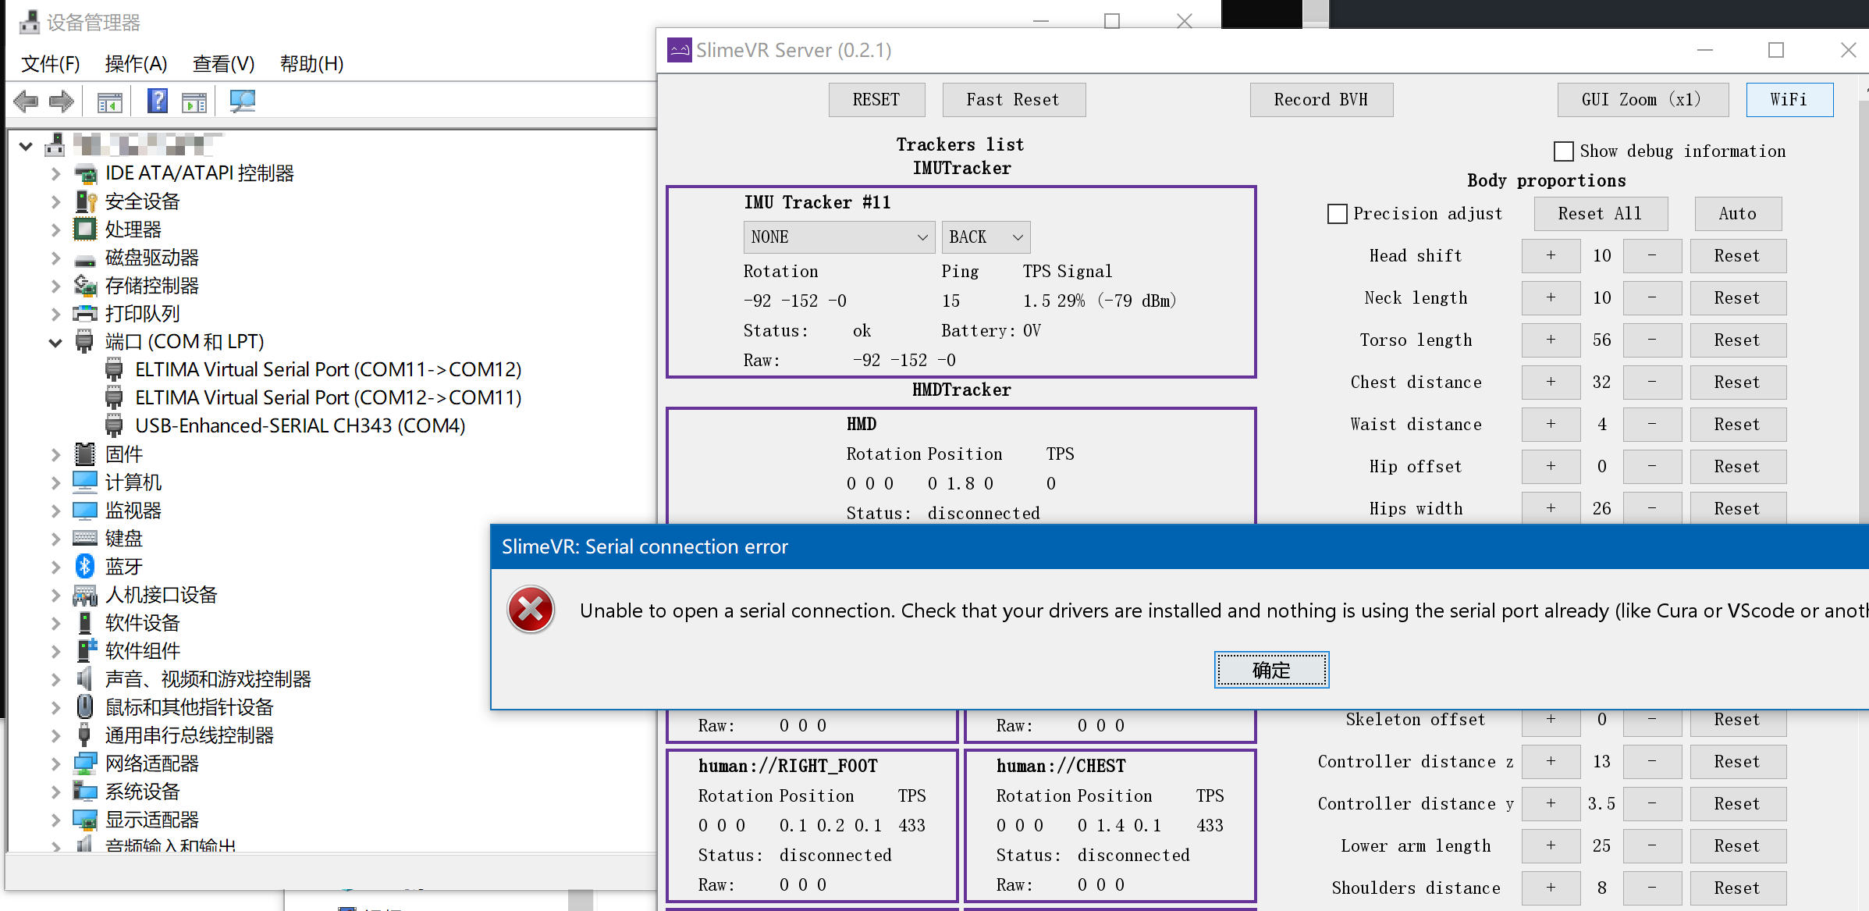The height and width of the screenshot is (911, 1869).
Task: Click the SlimeVR Server app icon in title bar
Action: point(679,50)
